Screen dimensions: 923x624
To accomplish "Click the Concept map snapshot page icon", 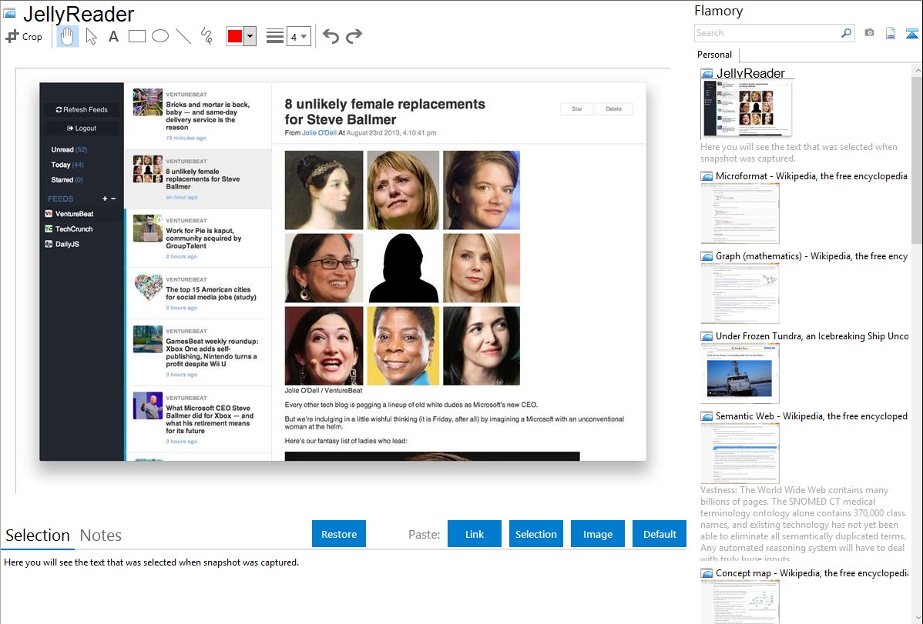I will coord(707,573).
